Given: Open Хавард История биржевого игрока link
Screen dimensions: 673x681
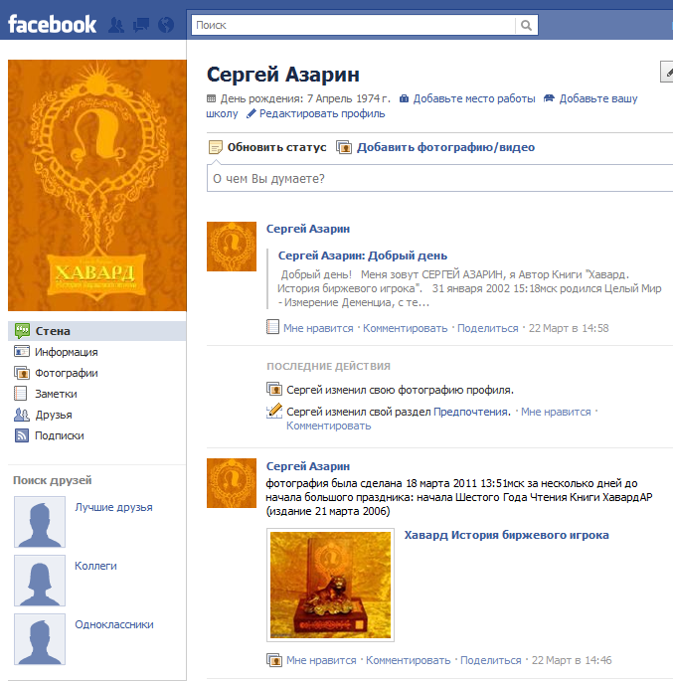Looking at the screenshot, I should pyautogui.click(x=506, y=535).
